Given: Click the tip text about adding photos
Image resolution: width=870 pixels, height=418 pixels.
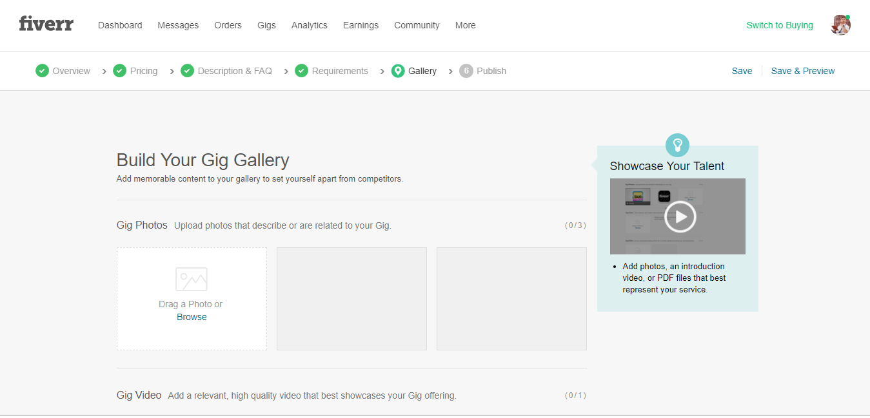Looking at the screenshot, I should tap(674, 278).
